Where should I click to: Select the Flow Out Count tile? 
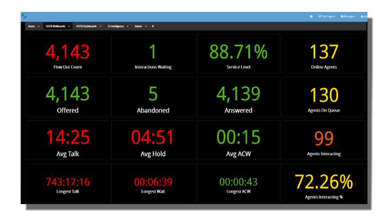tap(68, 54)
